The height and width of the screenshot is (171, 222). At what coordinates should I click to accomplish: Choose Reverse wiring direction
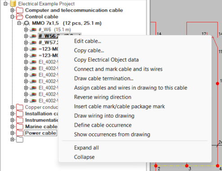103,97
